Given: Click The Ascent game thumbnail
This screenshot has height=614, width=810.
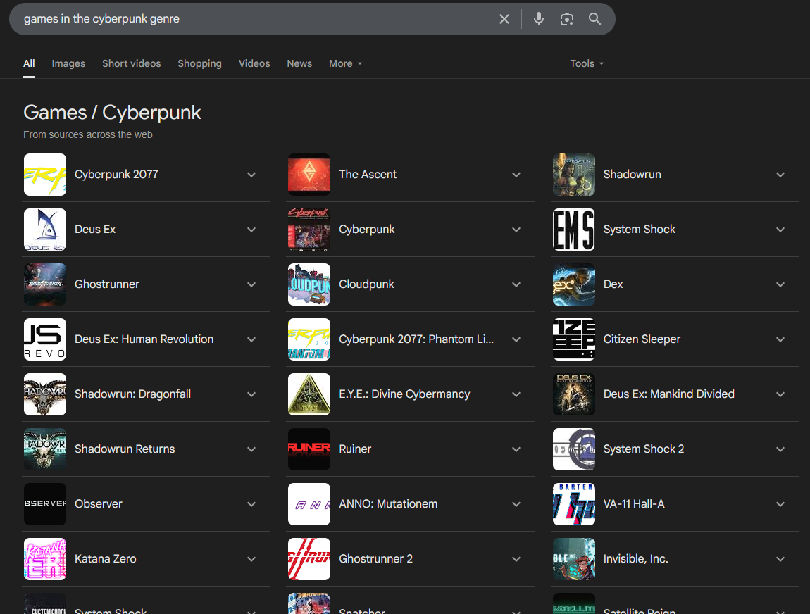Looking at the screenshot, I should click(309, 175).
